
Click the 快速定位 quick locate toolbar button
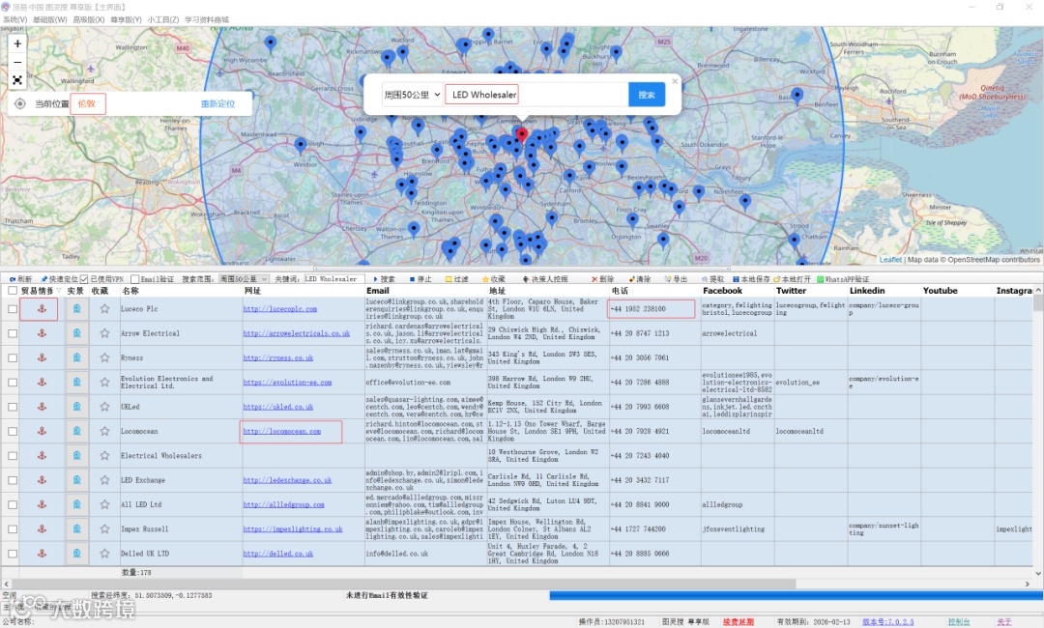coord(59,279)
